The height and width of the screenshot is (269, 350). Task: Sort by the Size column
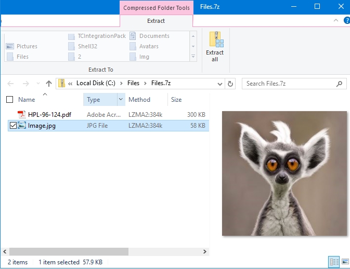pos(176,100)
